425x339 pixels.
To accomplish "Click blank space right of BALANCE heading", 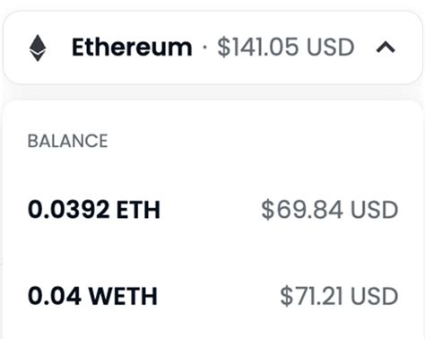I will tap(254, 141).
